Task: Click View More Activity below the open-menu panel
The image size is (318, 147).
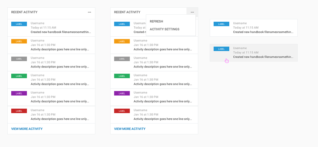Action: point(130,129)
